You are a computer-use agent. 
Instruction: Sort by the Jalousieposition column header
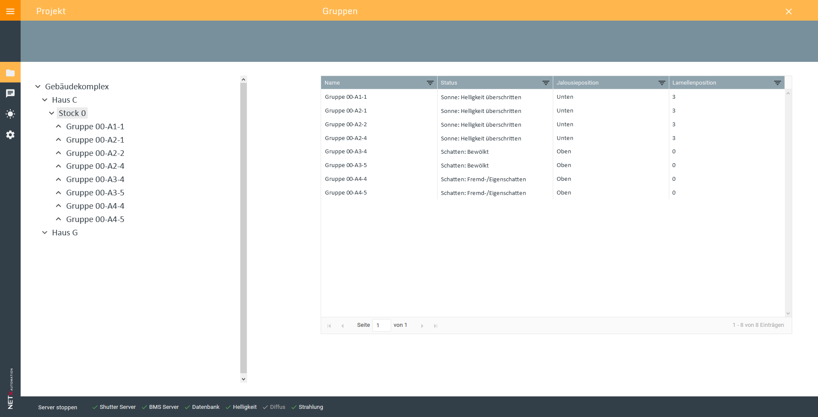tap(577, 83)
